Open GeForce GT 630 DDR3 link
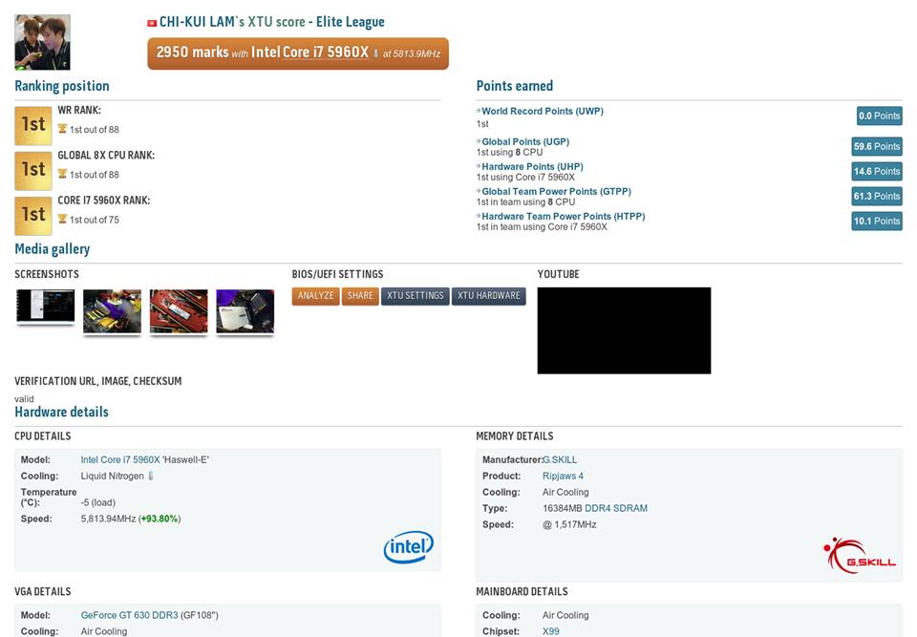The image size is (917, 637). coord(129,615)
